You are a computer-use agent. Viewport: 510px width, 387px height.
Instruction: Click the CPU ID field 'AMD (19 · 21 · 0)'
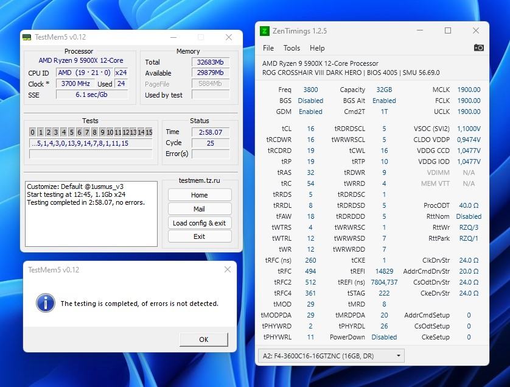click(x=84, y=73)
